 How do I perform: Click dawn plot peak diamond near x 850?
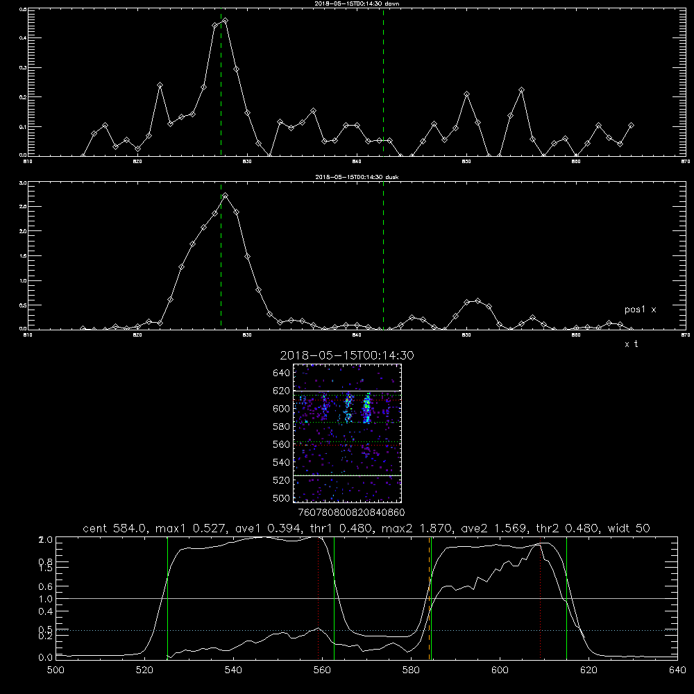pos(466,94)
